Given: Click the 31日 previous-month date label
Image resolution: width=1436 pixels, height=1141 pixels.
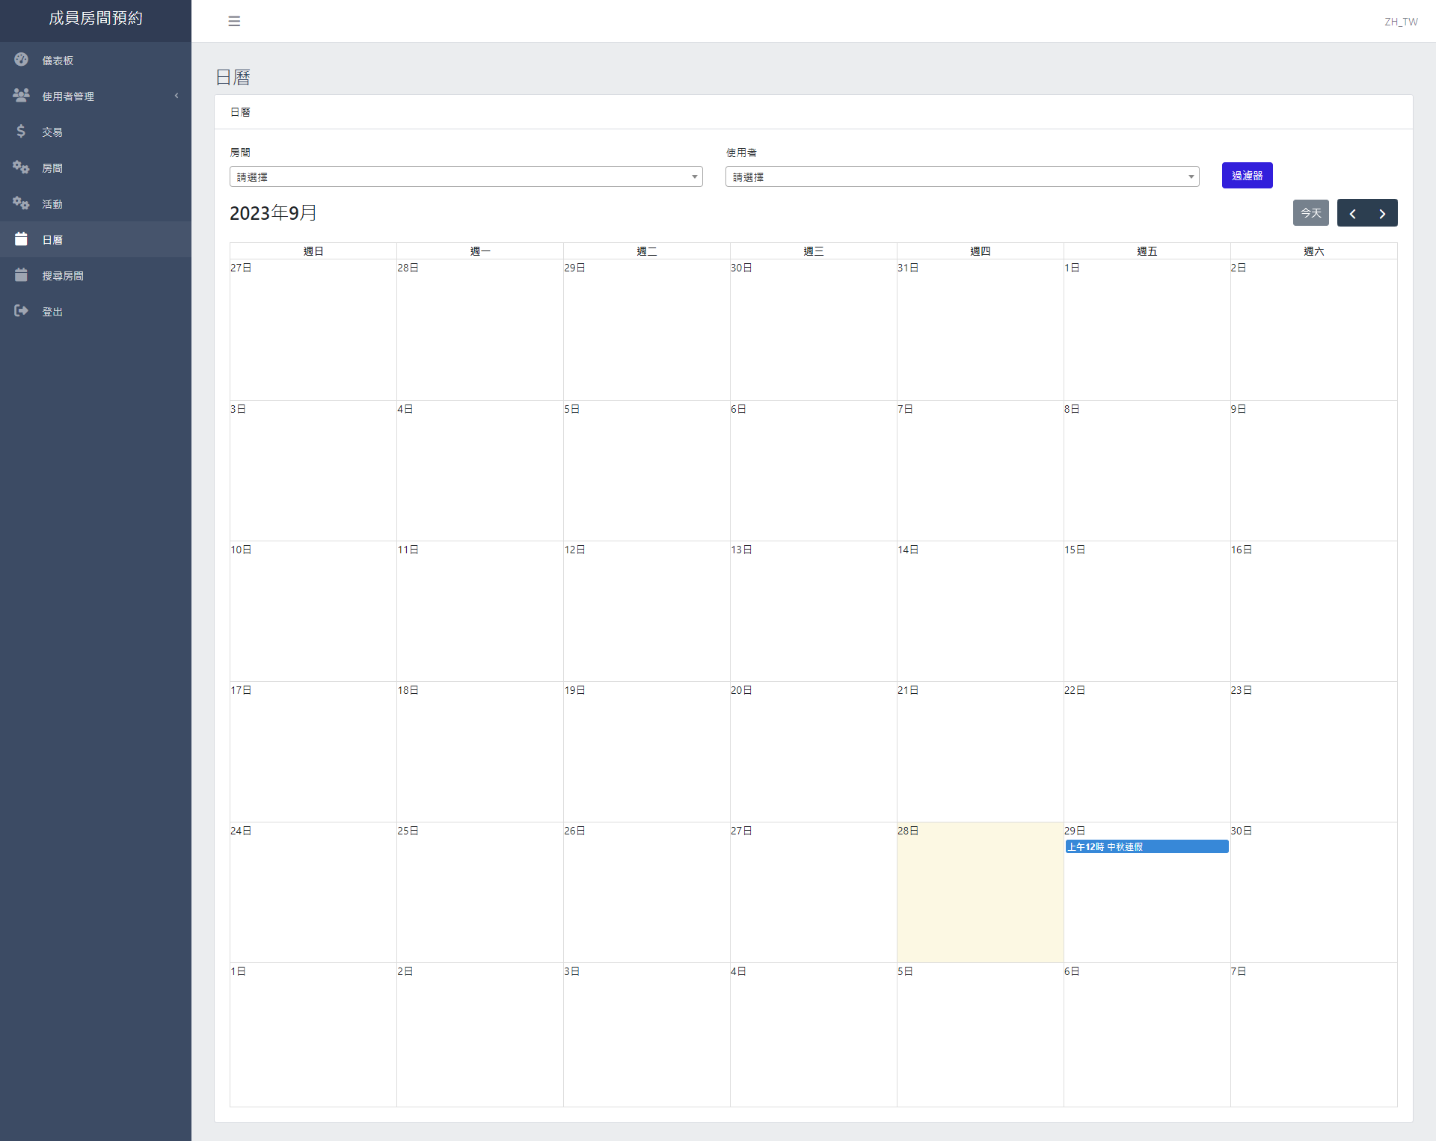Looking at the screenshot, I should point(907,268).
